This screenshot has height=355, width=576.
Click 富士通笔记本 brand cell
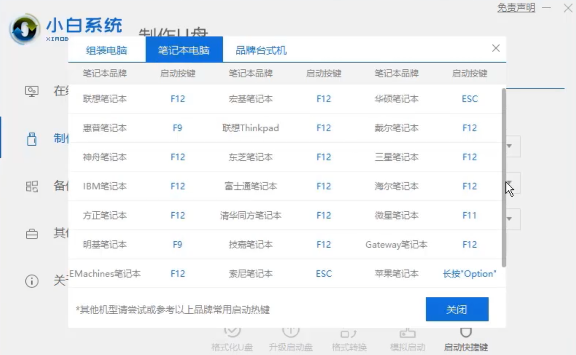click(251, 186)
